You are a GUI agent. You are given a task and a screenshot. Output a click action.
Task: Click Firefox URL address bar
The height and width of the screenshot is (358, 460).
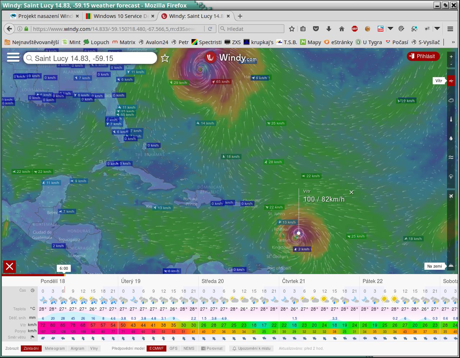pos(115,29)
